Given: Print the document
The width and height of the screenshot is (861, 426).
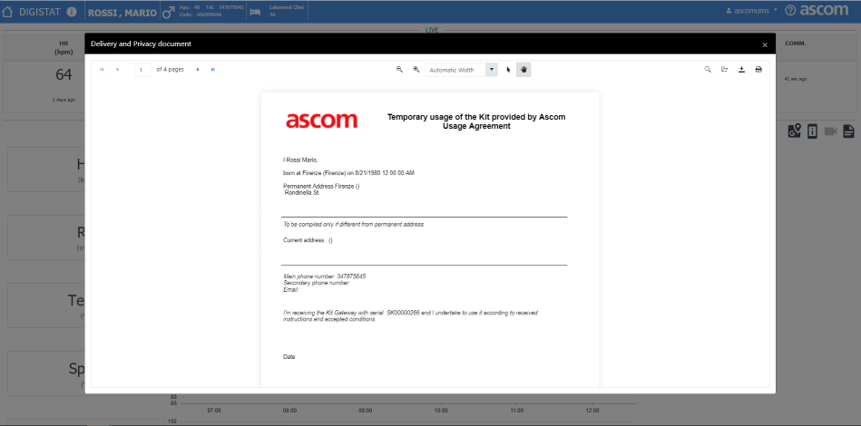Looking at the screenshot, I should point(758,70).
